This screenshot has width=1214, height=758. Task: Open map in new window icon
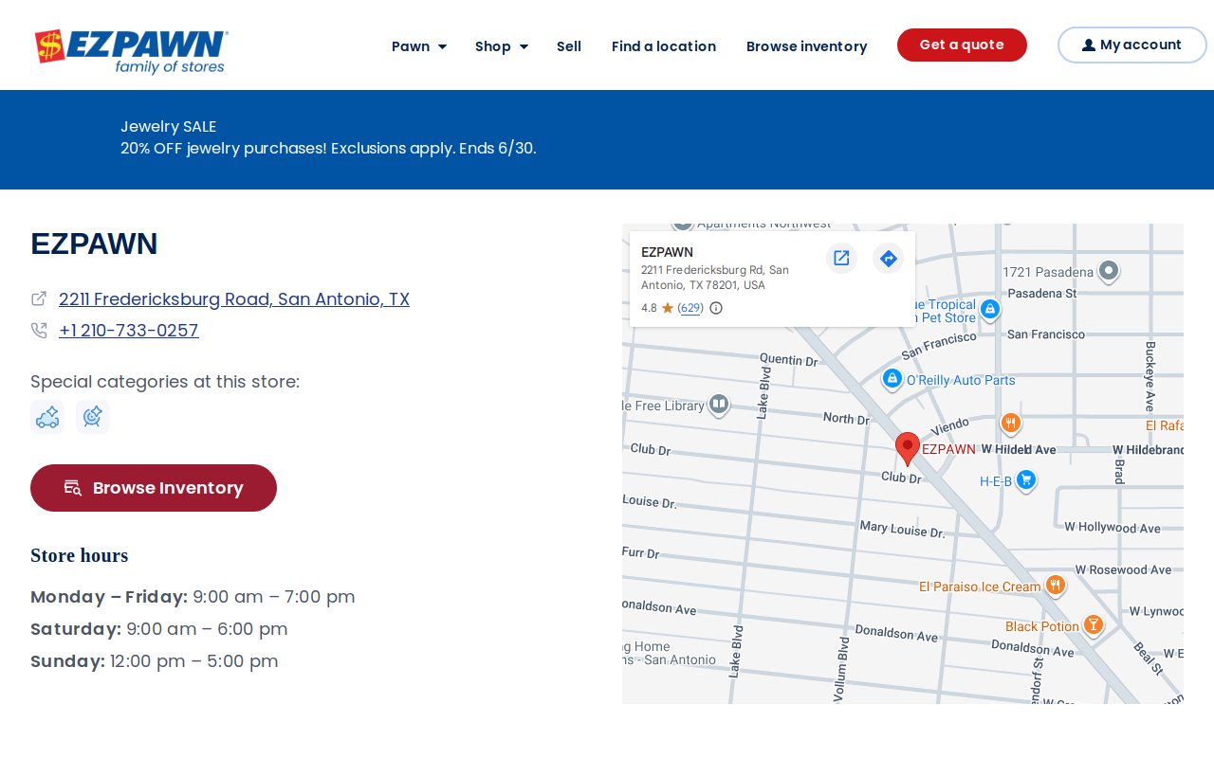[841, 258]
